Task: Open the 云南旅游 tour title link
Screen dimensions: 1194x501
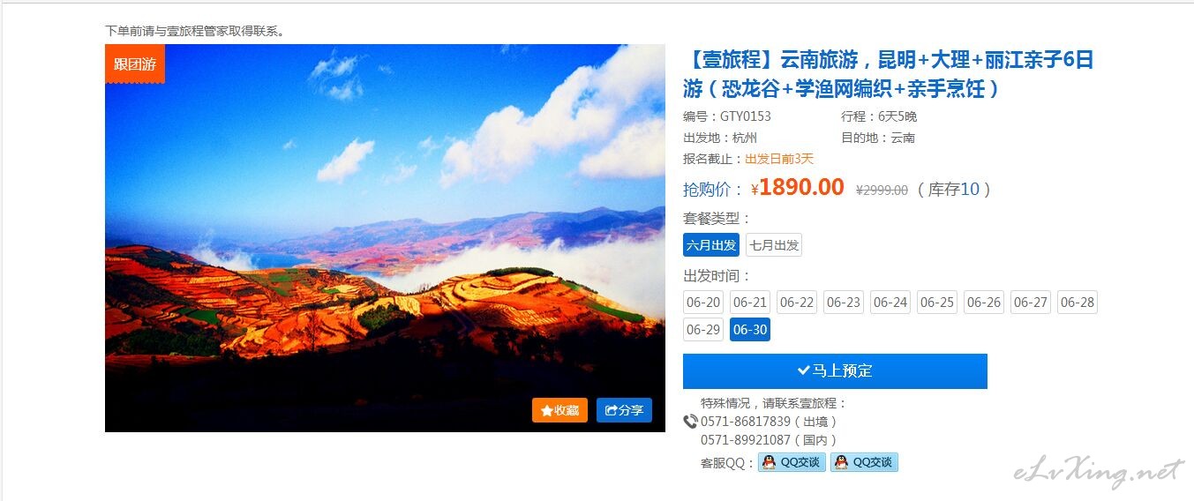Action: [x=889, y=74]
